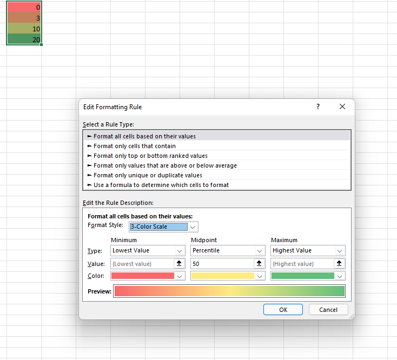Click the green Maximum color swatch

[x=303, y=276]
